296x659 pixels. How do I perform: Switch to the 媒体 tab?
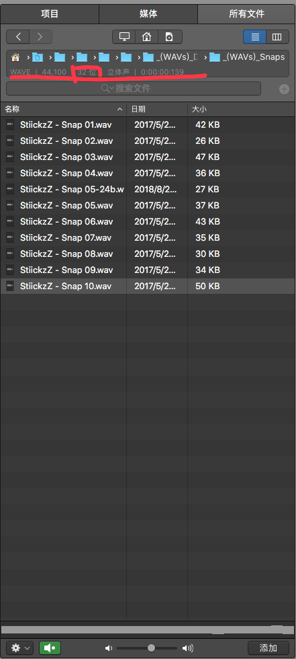pos(148,14)
